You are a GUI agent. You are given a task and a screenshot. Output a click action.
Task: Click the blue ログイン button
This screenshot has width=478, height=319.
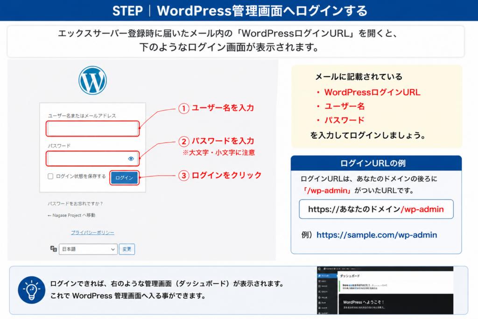pos(124,178)
